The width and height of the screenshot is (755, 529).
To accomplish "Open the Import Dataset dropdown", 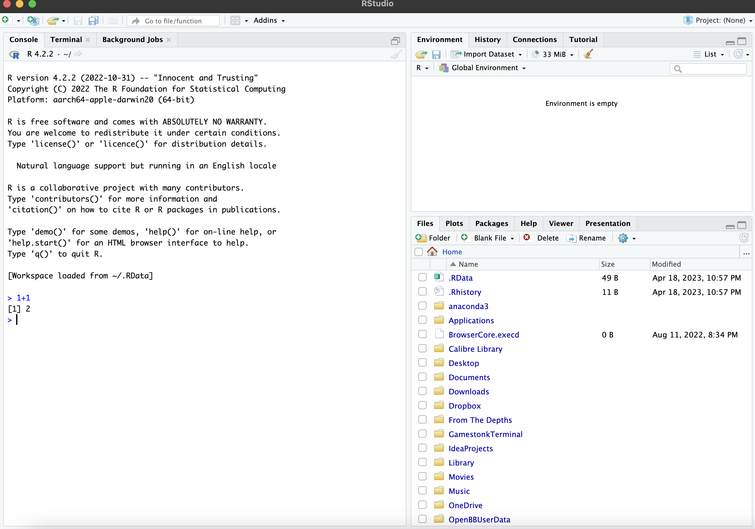I will coord(486,54).
